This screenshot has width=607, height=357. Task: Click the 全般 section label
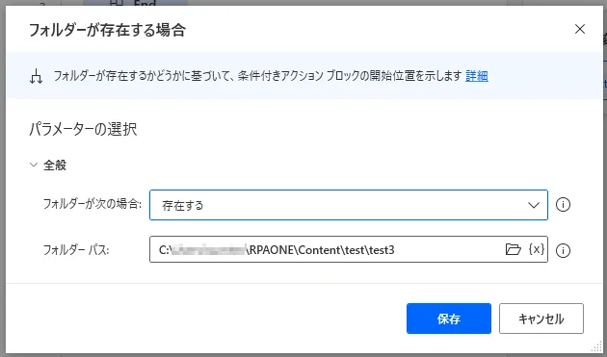tap(55, 166)
